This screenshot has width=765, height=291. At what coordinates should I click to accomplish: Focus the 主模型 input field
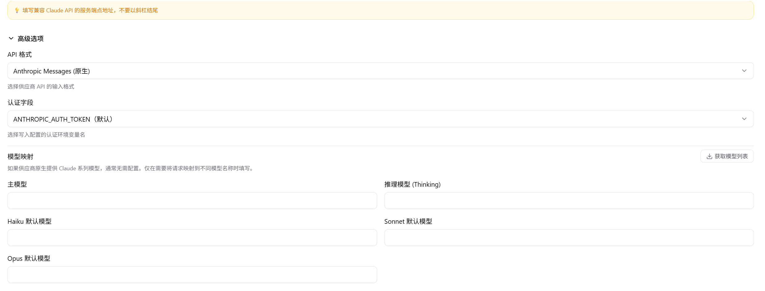(x=192, y=201)
